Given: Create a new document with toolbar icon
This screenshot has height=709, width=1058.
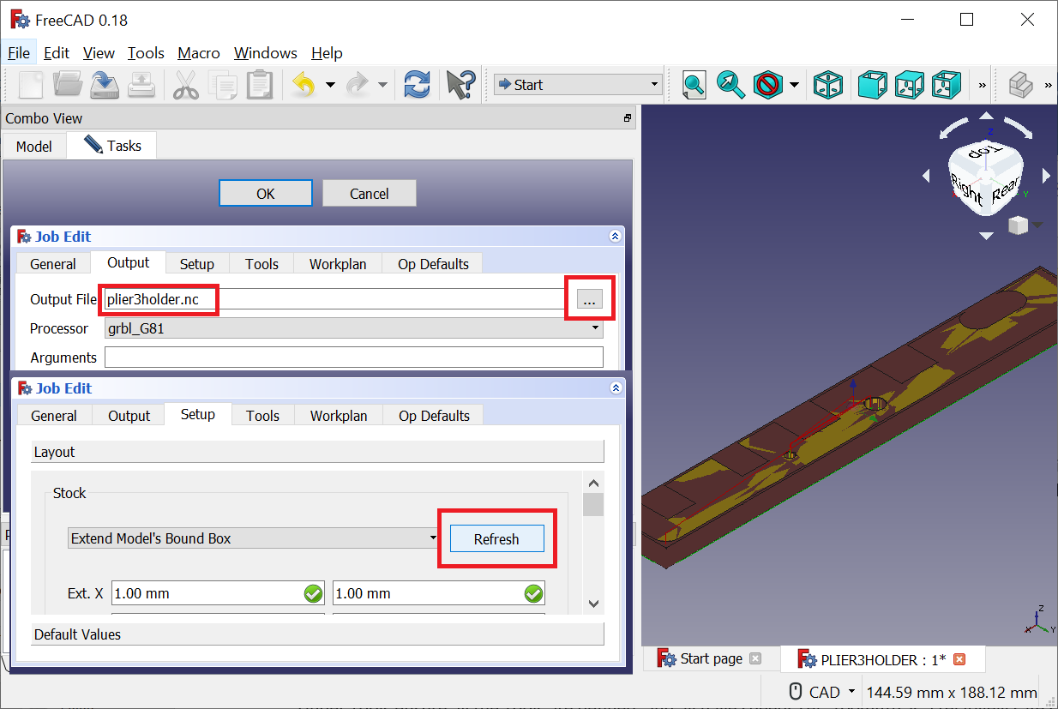Looking at the screenshot, I should click(32, 85).
